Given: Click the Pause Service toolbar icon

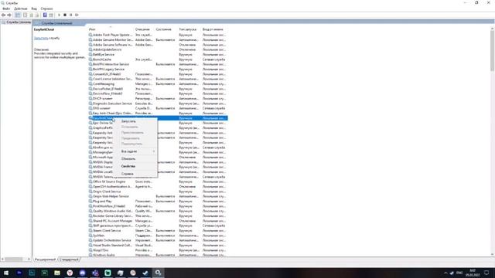Looking at the screenshot, I should 70,15.
